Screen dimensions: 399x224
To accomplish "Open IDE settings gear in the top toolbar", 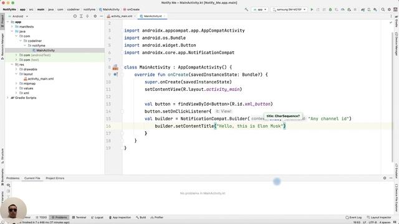I will pyautogui.click(x=389, y=9).
